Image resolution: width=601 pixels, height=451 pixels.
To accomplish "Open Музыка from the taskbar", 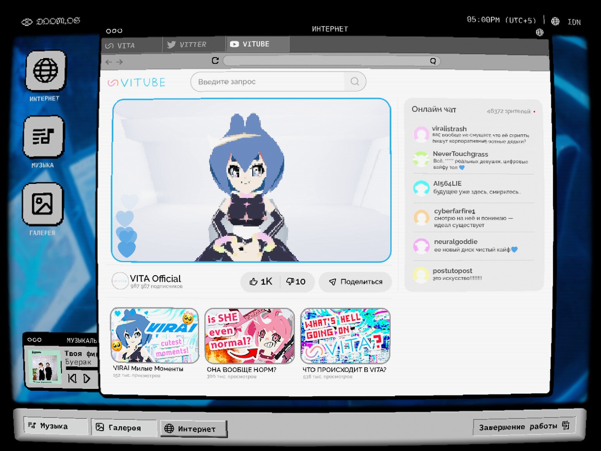I will [54, 426].
